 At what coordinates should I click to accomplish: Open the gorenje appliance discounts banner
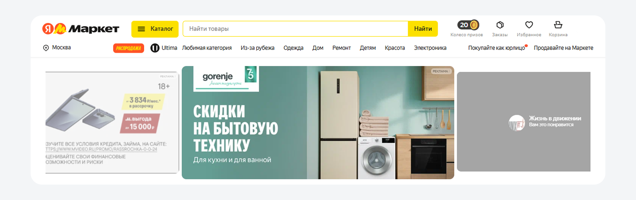point(318,123)
